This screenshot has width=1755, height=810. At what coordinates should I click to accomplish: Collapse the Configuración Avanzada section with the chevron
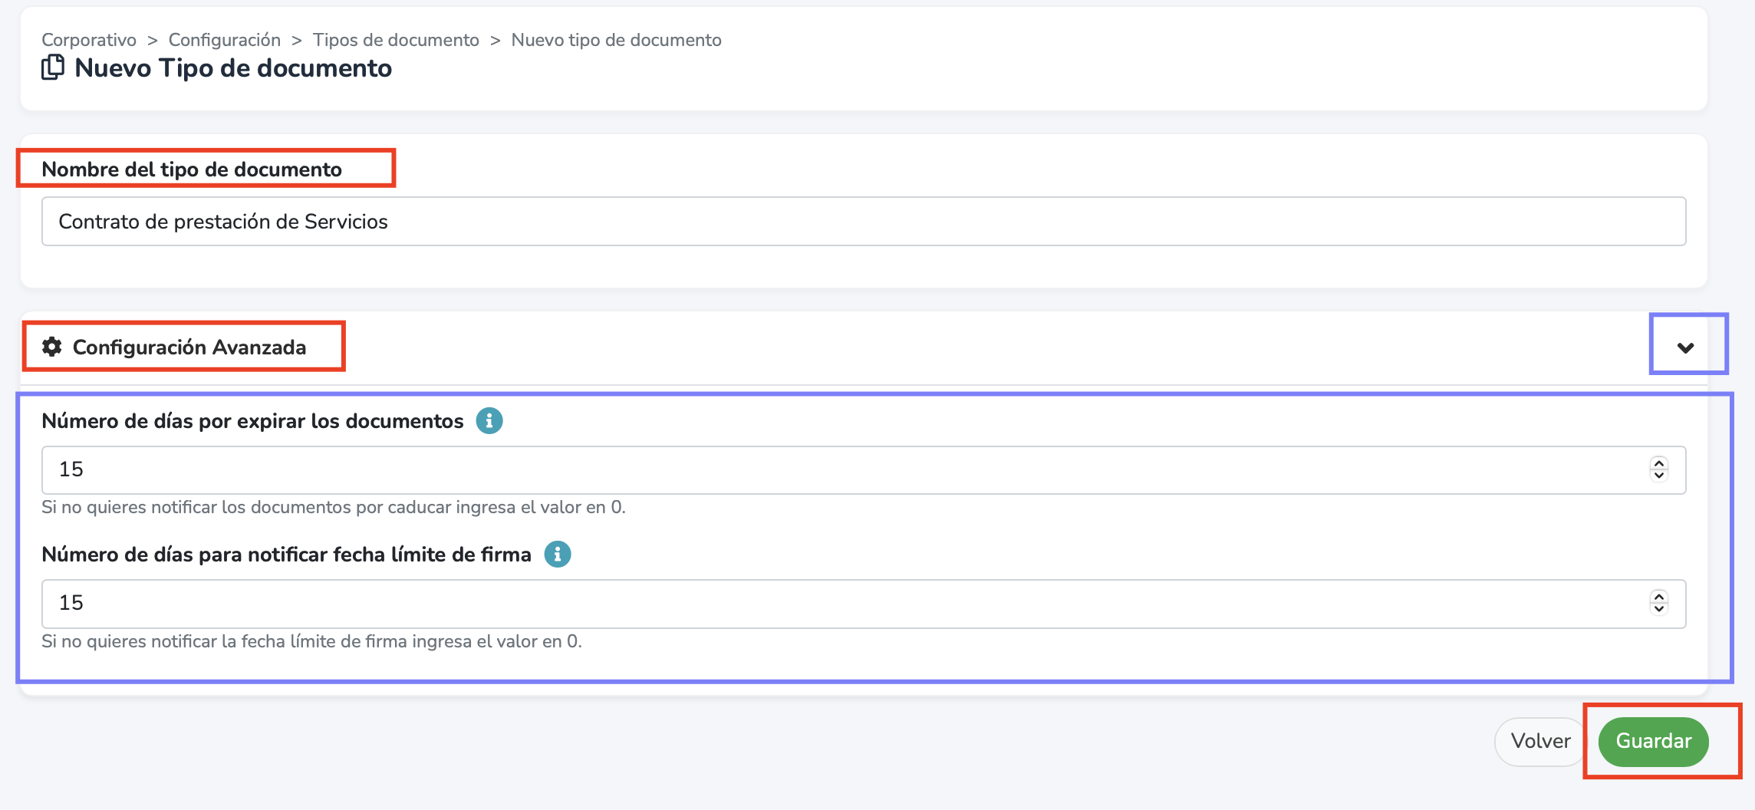coord(1685,347)
